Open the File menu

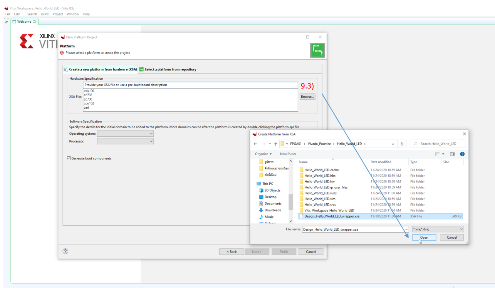coord(8,14)
